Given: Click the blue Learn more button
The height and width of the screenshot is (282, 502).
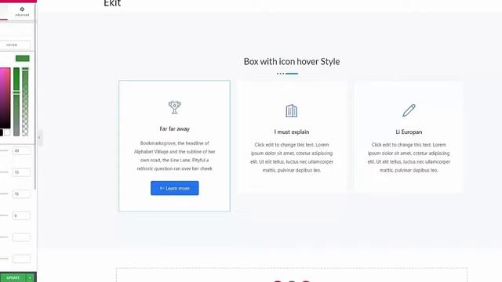Looking at the screenshot, I should pyautogui.click(x=174, y=188).
